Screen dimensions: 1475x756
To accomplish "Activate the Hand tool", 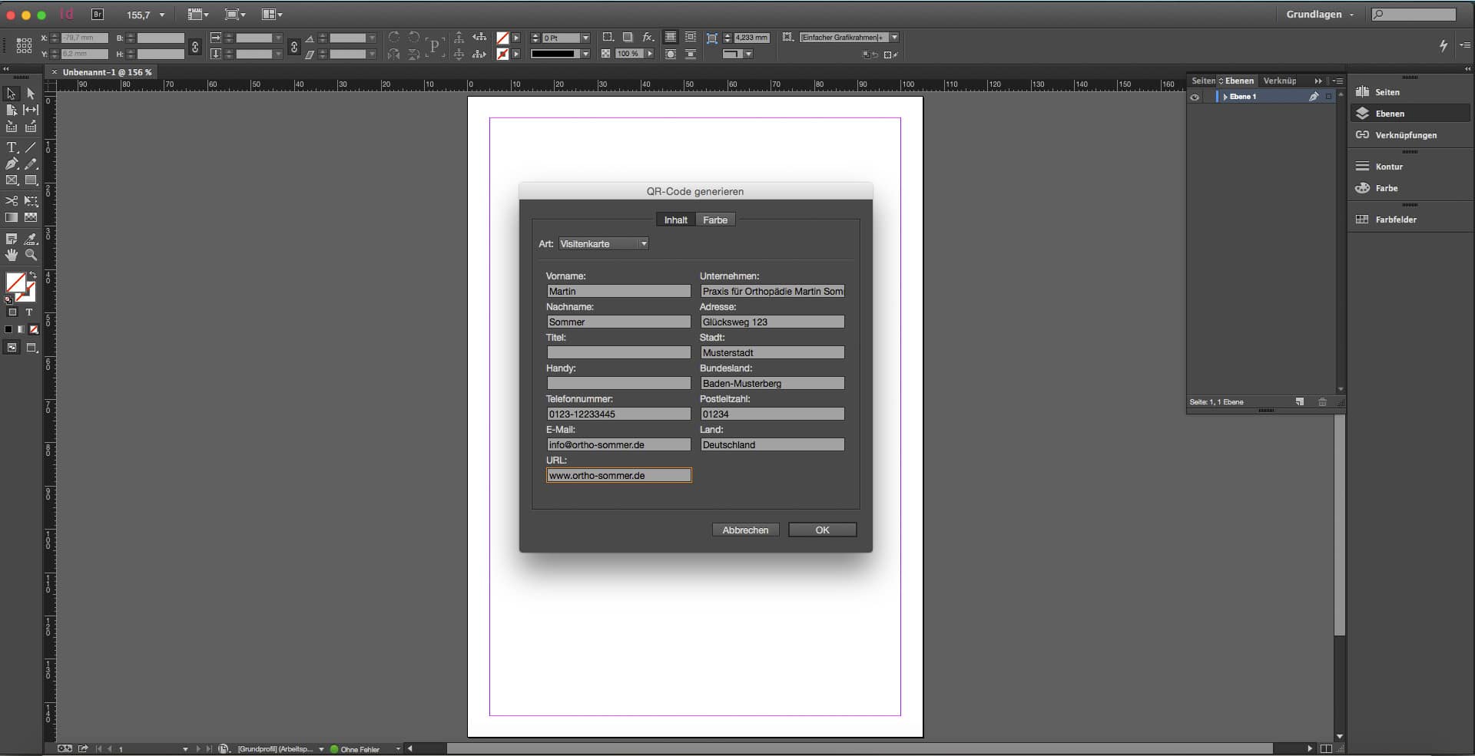I will click(12, 255).
